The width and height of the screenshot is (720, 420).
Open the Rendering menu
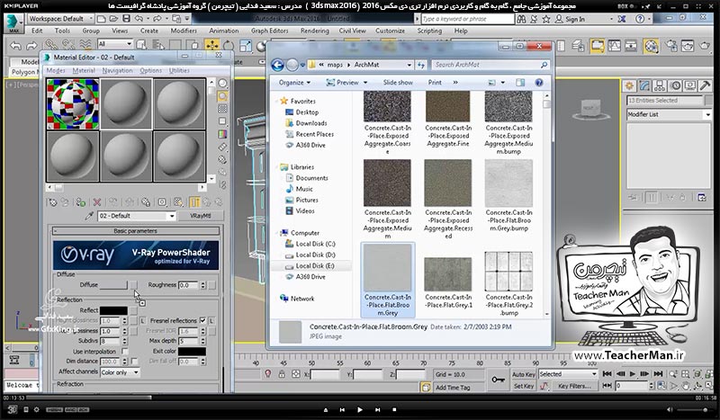point(314,31)
